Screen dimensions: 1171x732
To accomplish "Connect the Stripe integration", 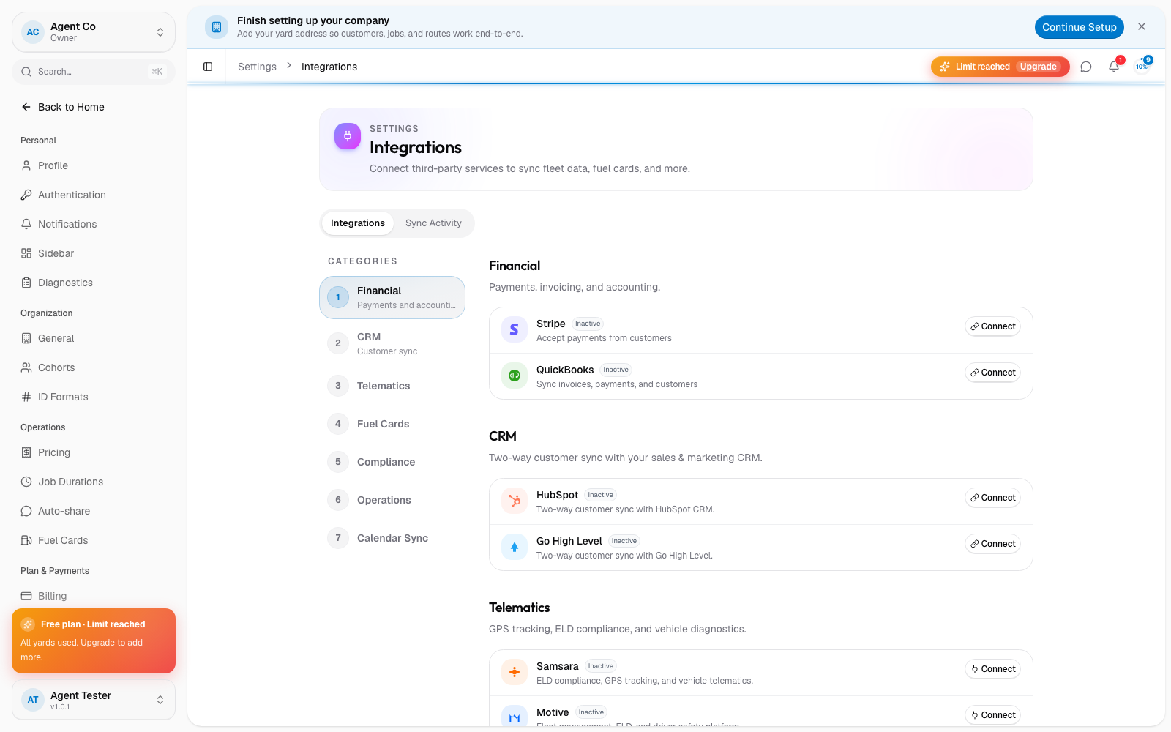I will pos(992,326).
